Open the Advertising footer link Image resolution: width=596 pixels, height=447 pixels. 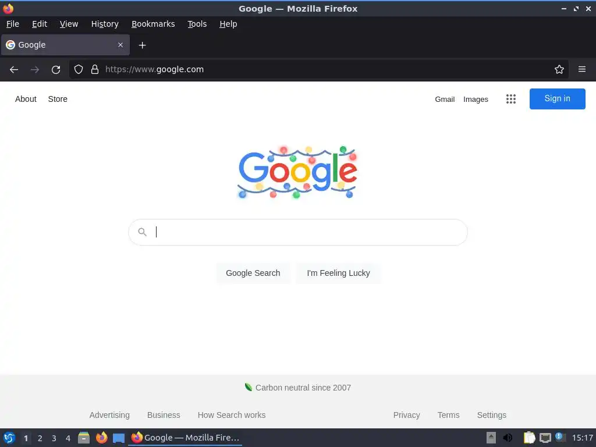coord(109,415)
